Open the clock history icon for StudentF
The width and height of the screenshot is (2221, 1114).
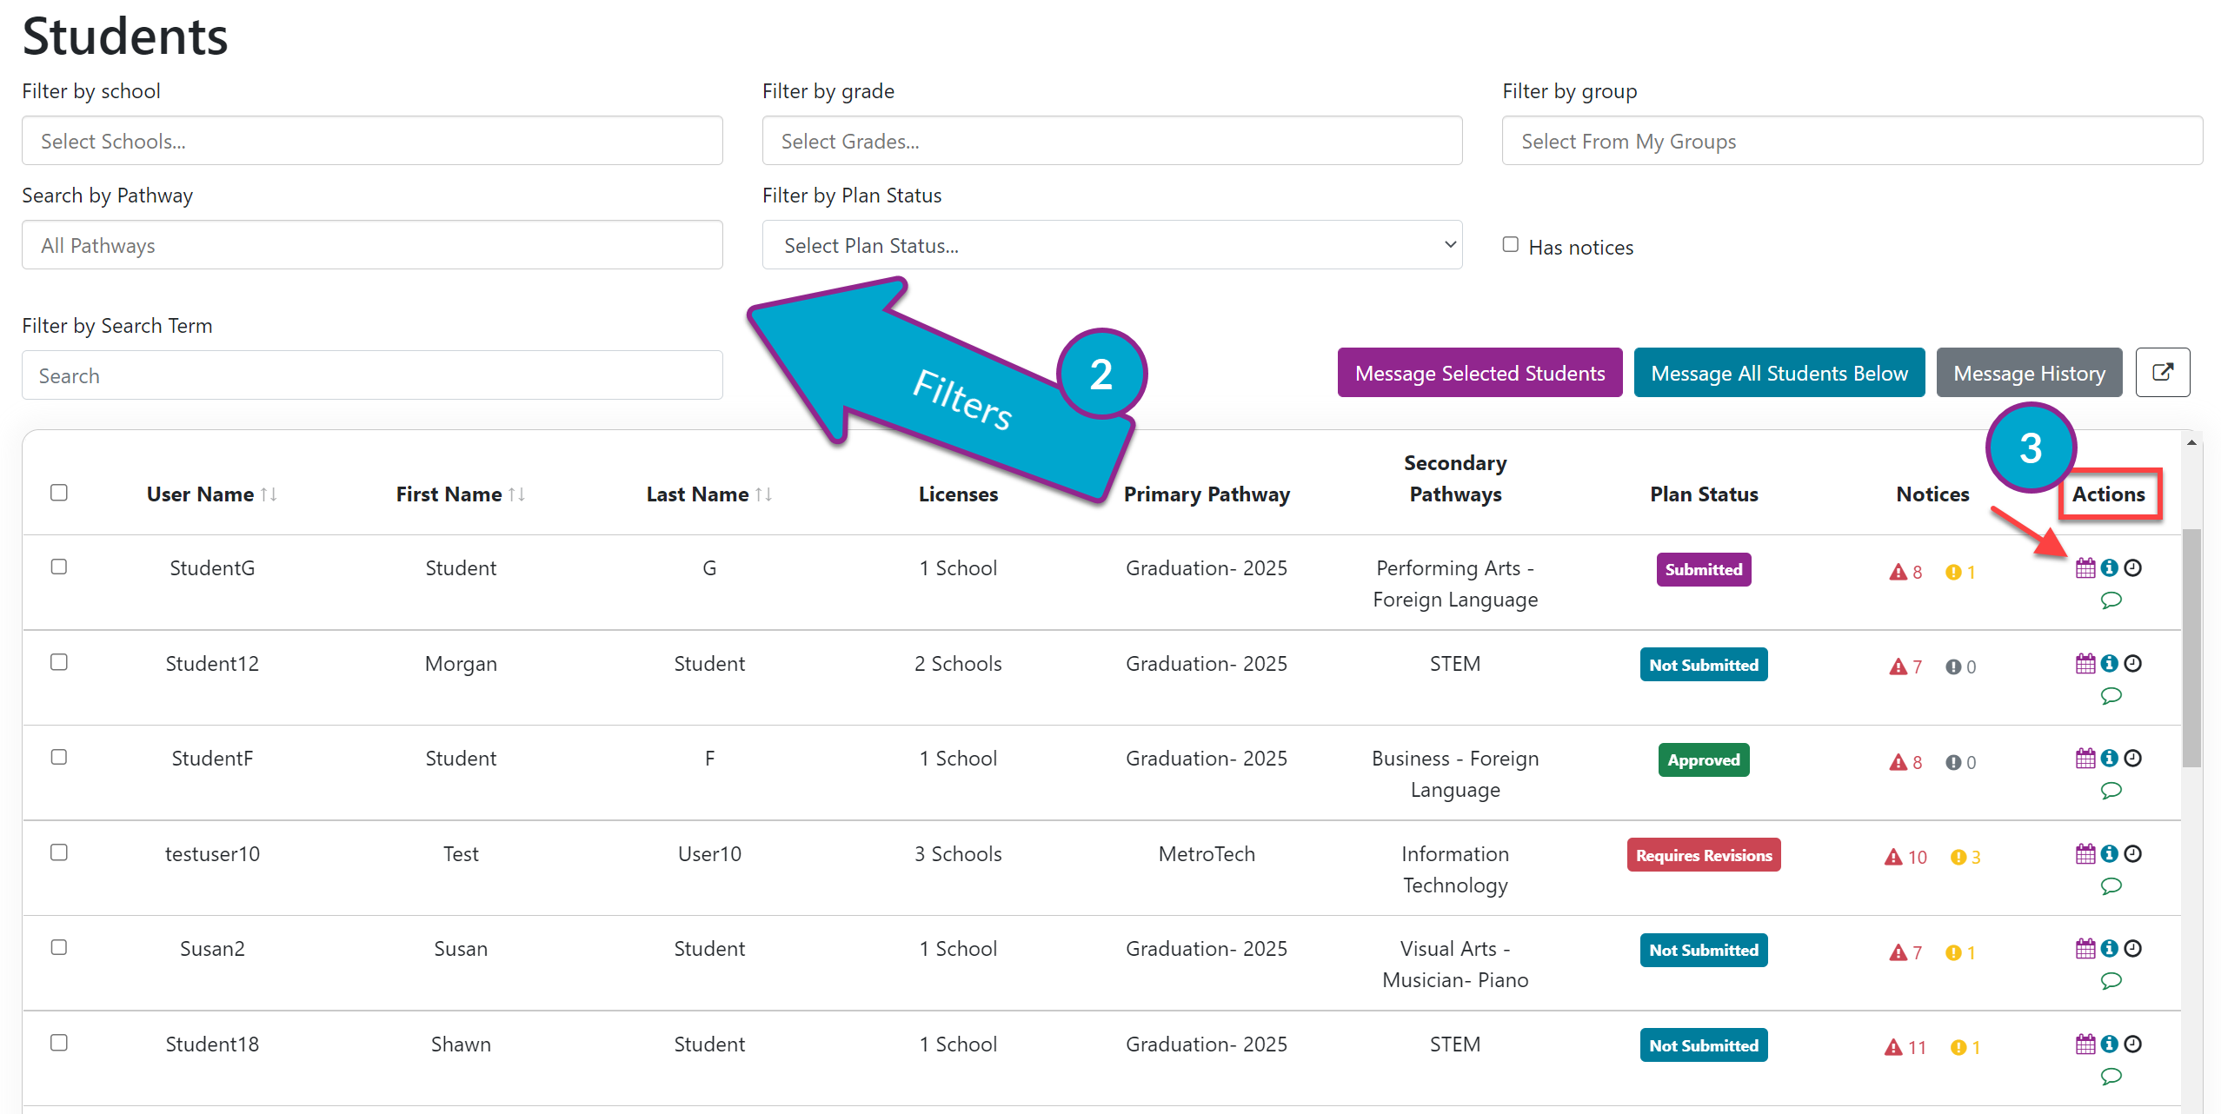click(x=2133, y=758)
